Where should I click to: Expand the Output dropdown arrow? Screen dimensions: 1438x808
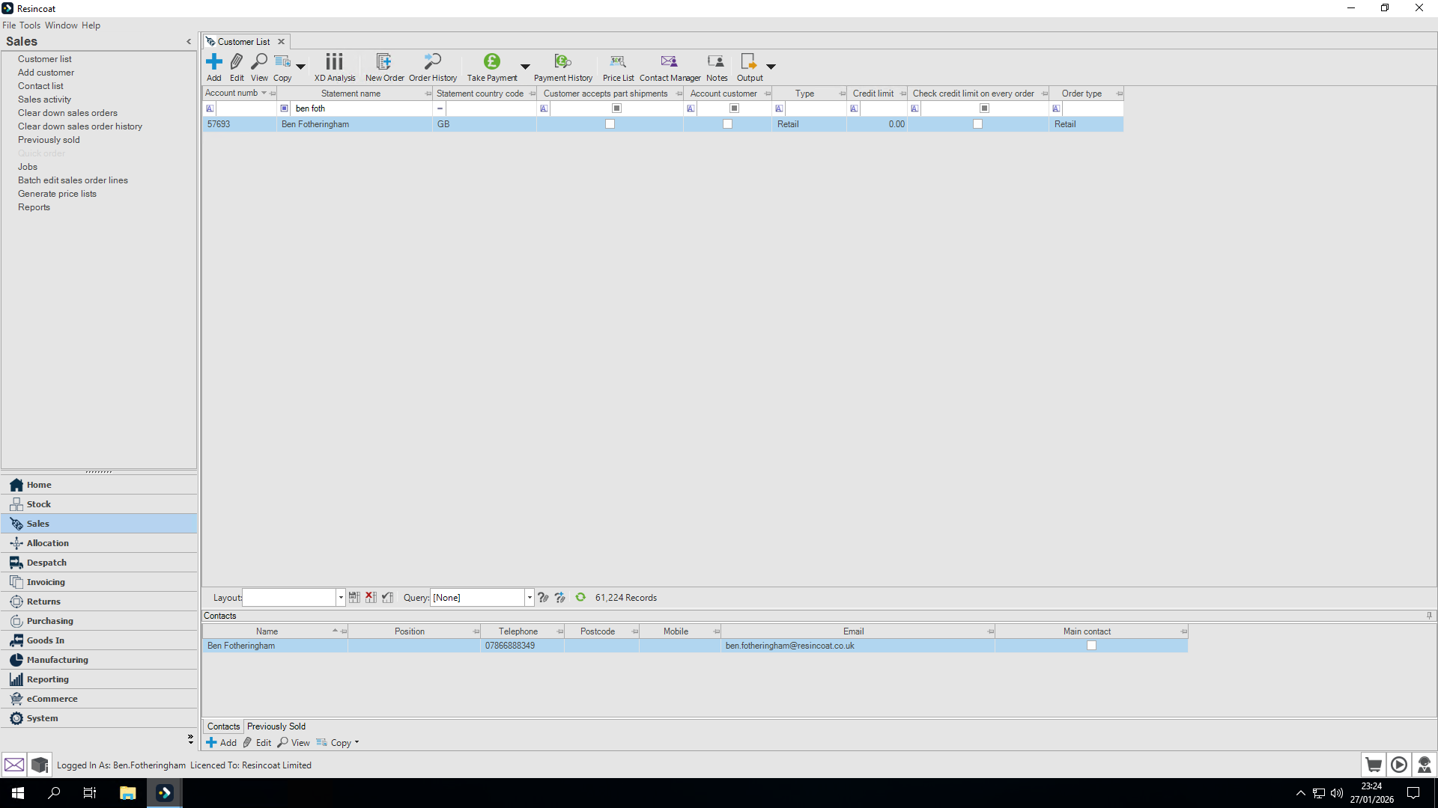coord(771,67)
